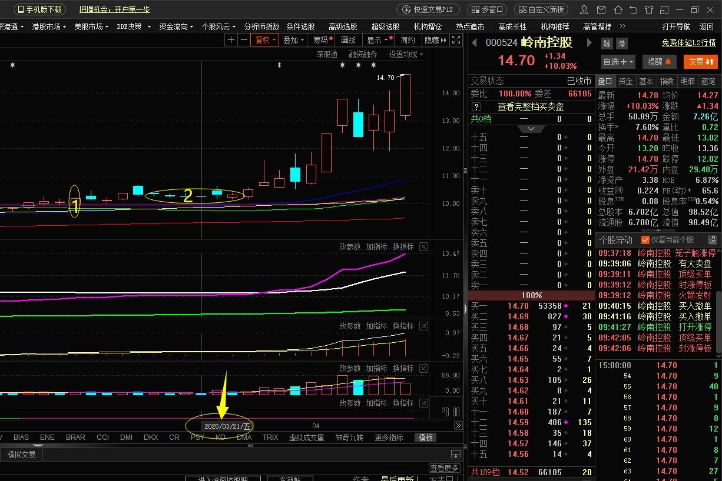Open the 模板 template tab
Viewport: 722px width, 481px height.
[x=426, y=437]
